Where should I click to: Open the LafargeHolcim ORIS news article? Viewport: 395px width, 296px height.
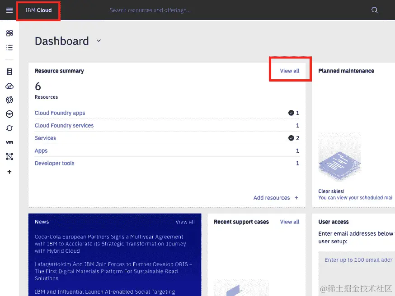(113, 271)
